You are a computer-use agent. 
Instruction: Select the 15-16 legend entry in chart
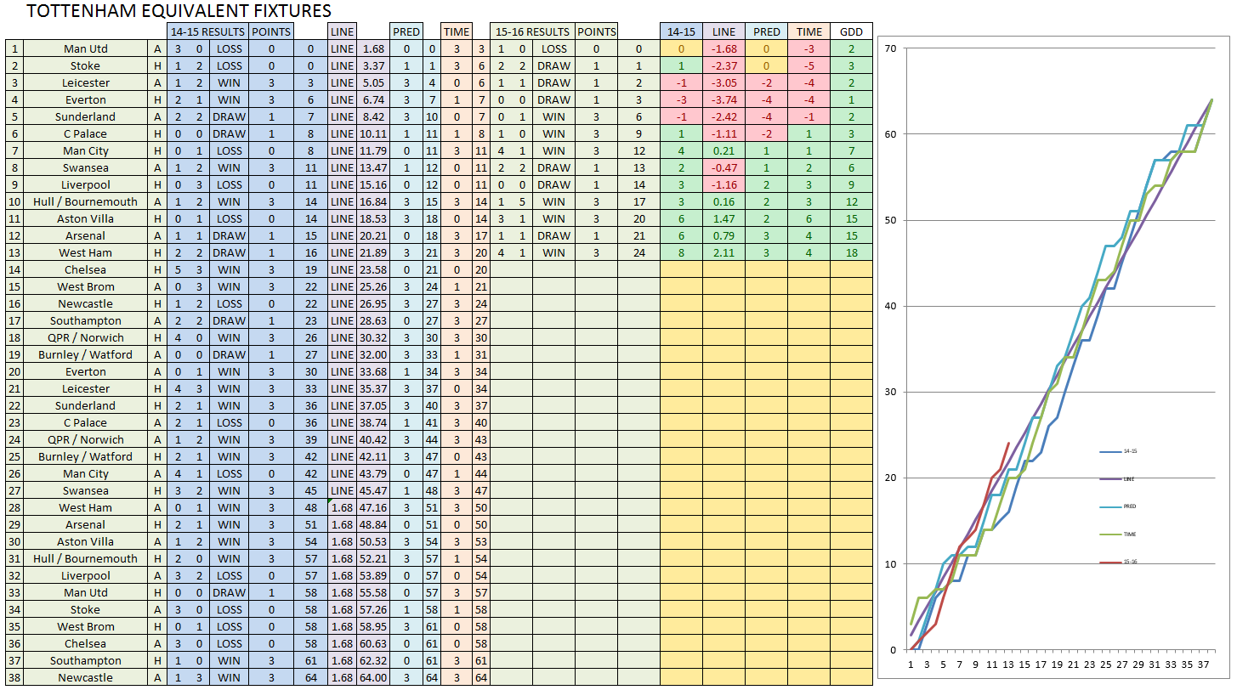click(x=1118, y=562)
